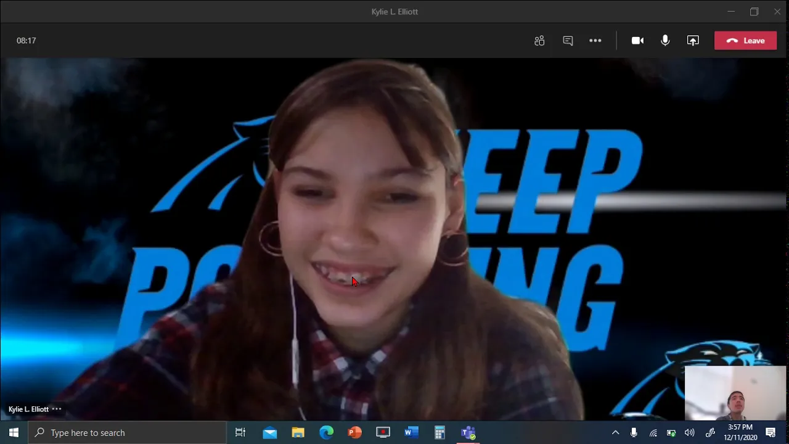789x444 pixels.
Task: Open Microsoft Word from taskbar
Action: (x=412, y=432)
